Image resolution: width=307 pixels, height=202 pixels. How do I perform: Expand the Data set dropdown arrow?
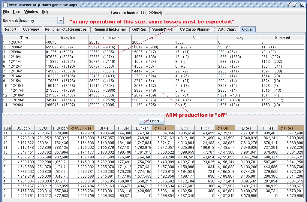[61, 21]
